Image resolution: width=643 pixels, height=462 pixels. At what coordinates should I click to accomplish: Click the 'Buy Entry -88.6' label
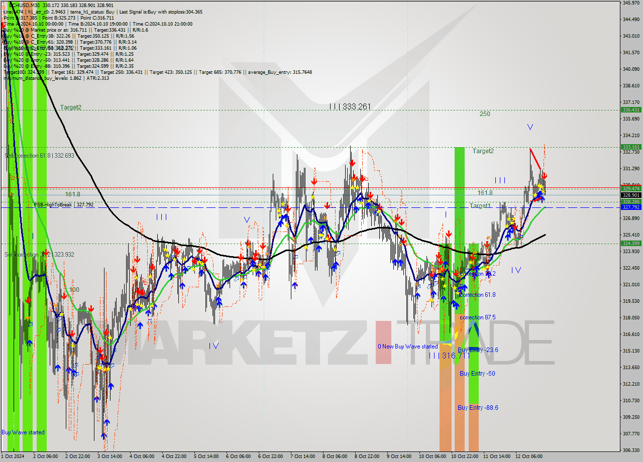(478, 408)
